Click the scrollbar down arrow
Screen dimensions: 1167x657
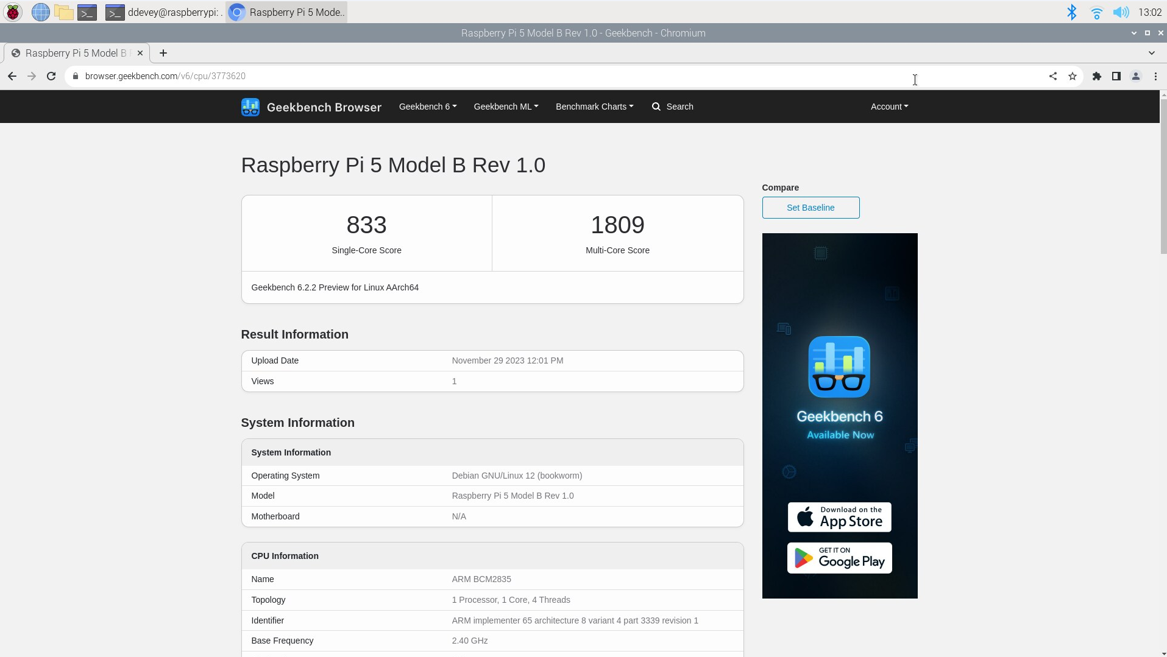click(1163, 653)
